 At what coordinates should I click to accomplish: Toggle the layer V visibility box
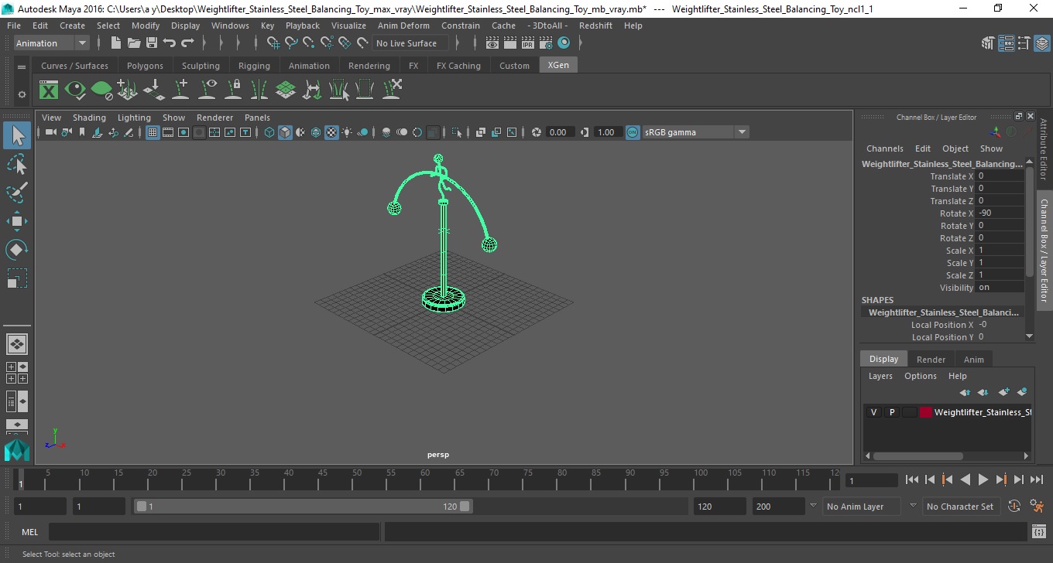[873, 412]
